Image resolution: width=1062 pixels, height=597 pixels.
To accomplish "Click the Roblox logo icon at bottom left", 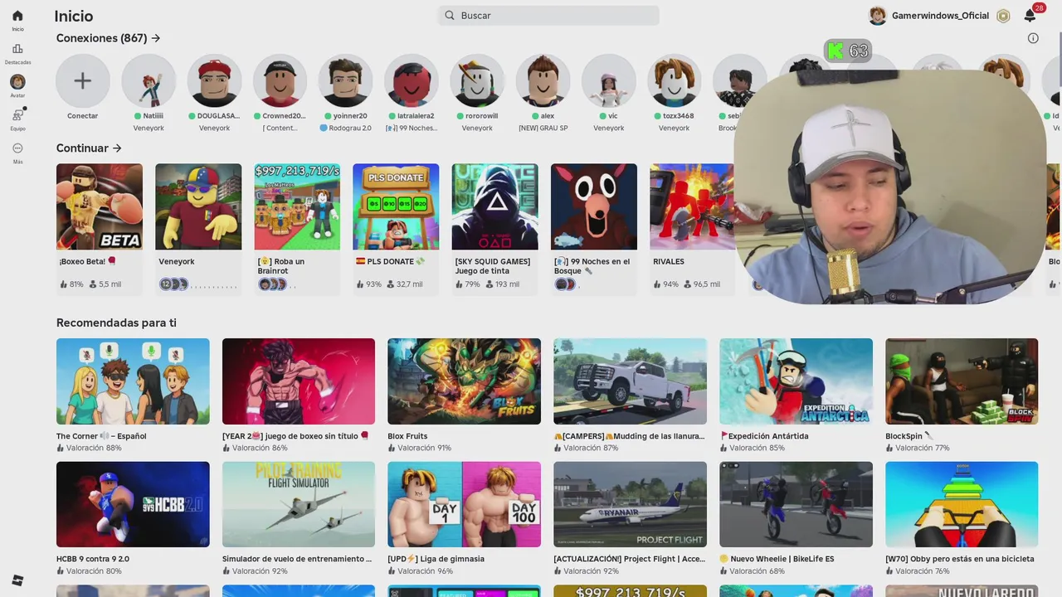I will click(x=17, y=580).
